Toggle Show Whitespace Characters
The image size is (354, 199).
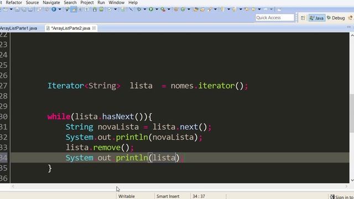click(x=87, y=9)
